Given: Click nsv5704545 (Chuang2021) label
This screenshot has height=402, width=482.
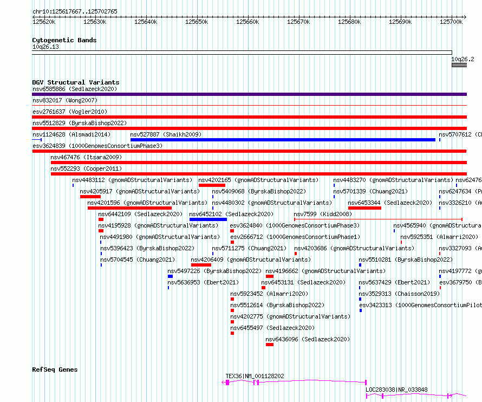Looking at the screenshot, I should 138,260.
